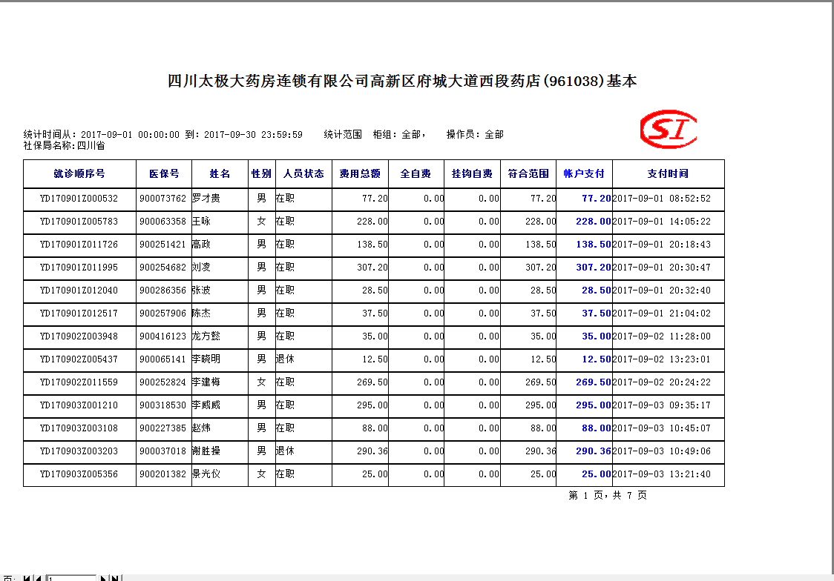Click blue account payment 228.00
834x581 pixels.
(x=594, y=222)
